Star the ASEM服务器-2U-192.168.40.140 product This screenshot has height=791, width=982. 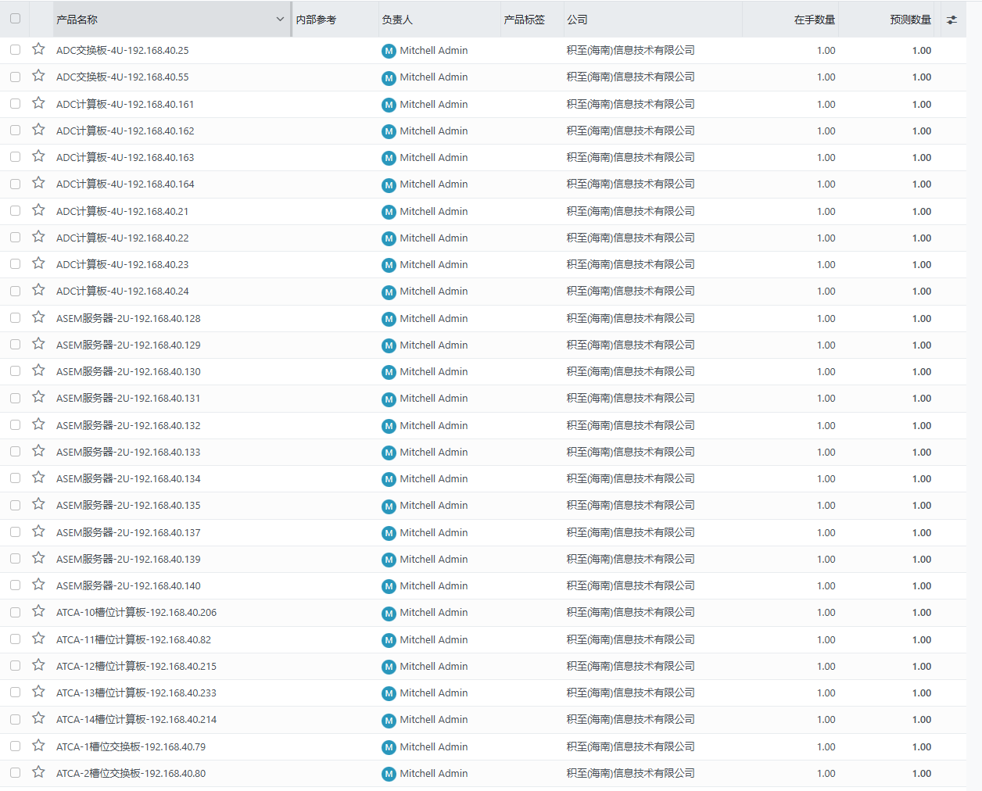(38, 585)
